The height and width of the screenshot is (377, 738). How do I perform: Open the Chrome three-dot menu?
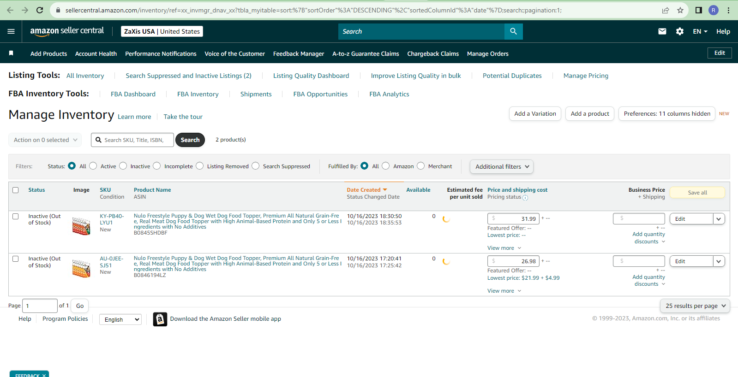click(x=729, y=10)
